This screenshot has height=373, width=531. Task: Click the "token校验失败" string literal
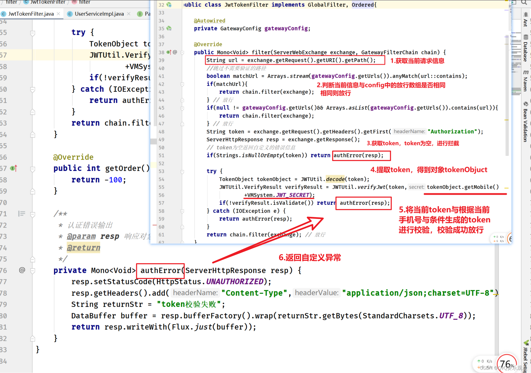[189, 304]
